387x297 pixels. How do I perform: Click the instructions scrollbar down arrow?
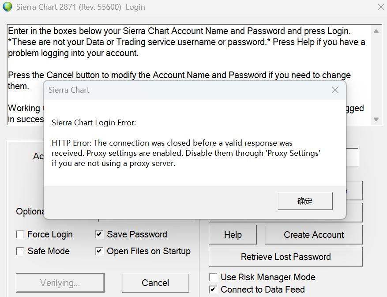376,119
